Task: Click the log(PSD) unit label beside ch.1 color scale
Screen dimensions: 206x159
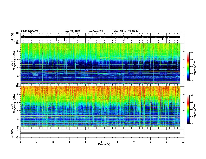Action: coord(195,68)
